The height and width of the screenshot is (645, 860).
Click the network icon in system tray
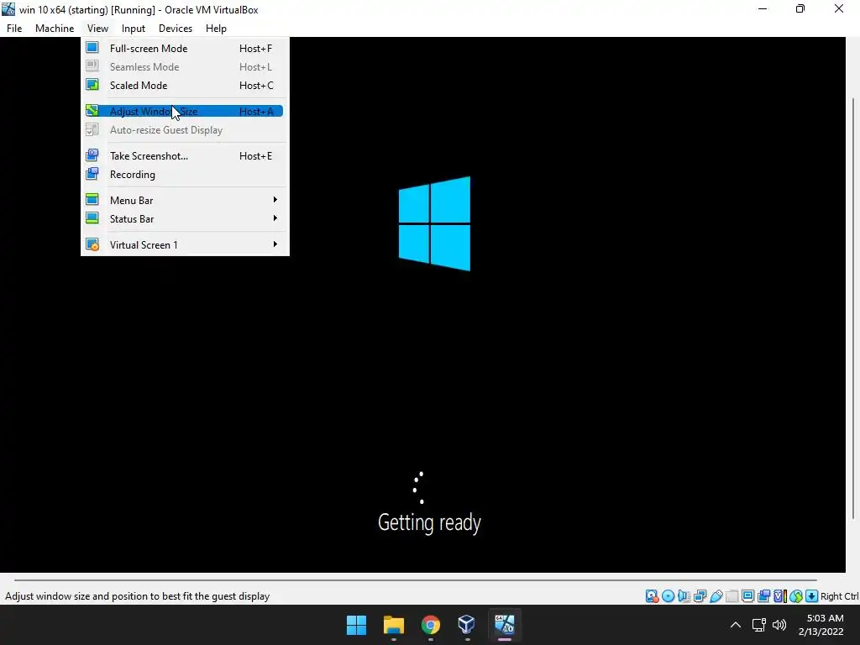[x=758, y=625]
